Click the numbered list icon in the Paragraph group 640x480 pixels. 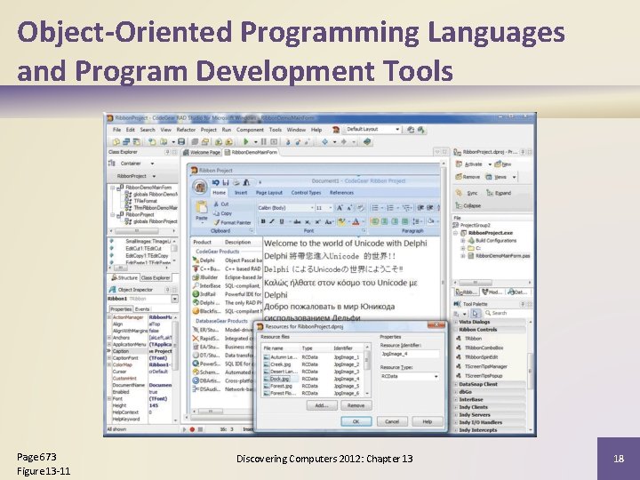coord(390,208)
